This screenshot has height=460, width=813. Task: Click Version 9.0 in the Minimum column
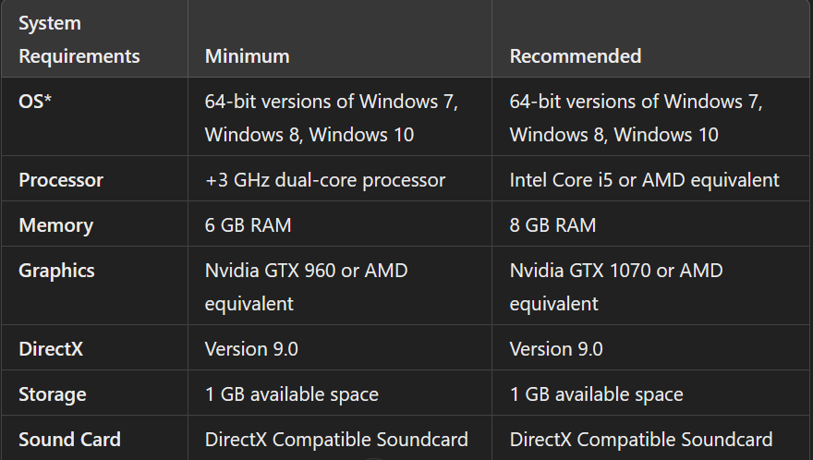251,349
